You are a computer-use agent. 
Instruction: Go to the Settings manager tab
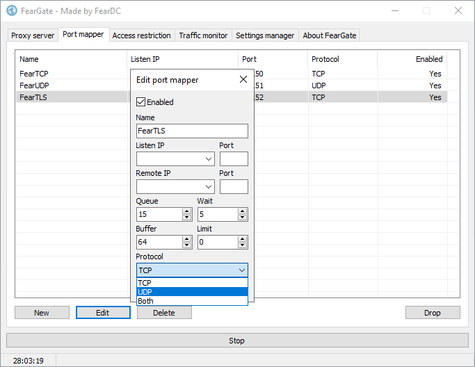point(265,35)
